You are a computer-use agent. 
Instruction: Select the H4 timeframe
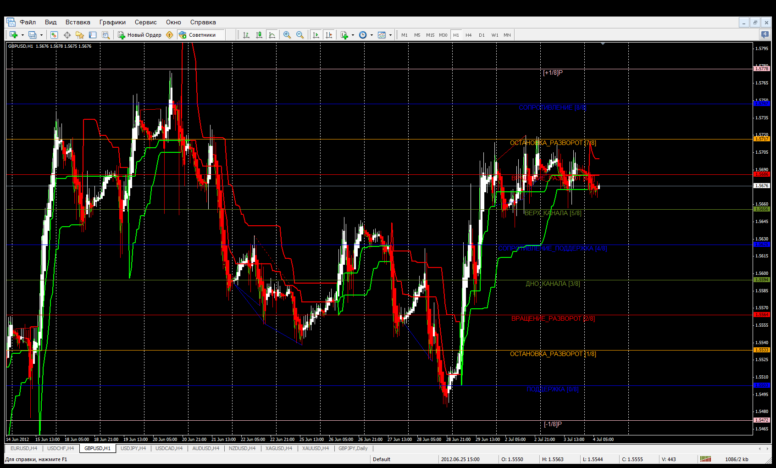469,35
